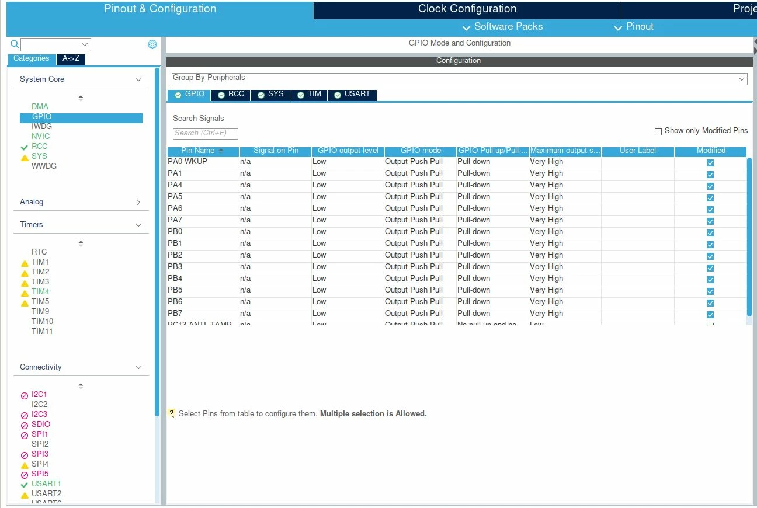
Task: Click the SYS warning triangle icon
Action: 25,157
